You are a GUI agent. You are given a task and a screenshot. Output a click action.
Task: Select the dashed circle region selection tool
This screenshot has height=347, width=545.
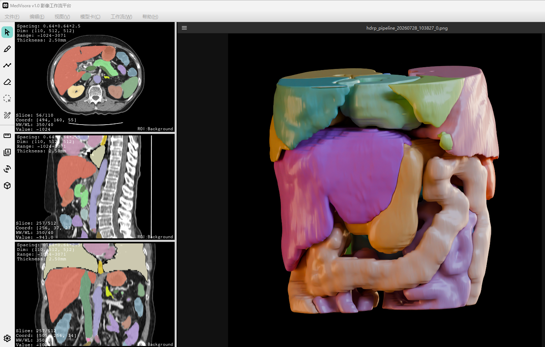7,99
